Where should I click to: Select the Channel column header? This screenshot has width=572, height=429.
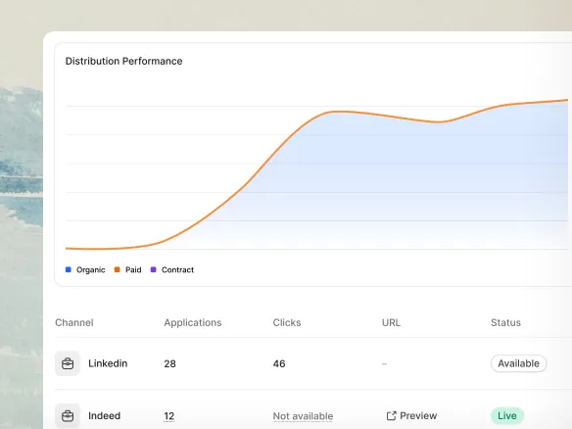pyautogui.click(x=74, y=322)
